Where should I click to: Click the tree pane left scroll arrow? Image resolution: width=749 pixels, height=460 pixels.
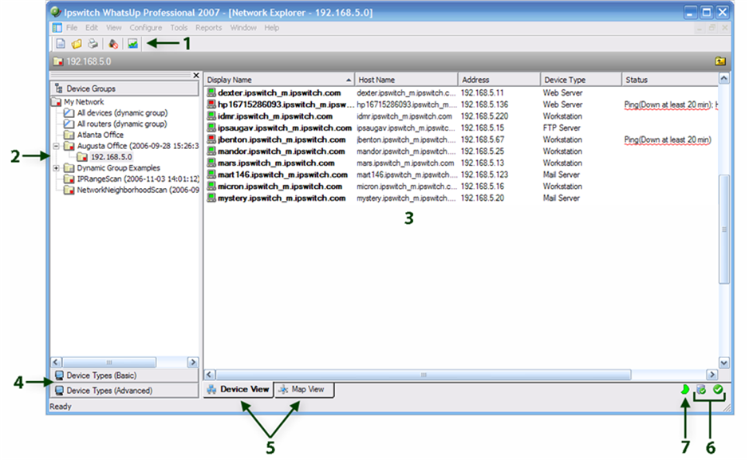click(x=56, y=362)
